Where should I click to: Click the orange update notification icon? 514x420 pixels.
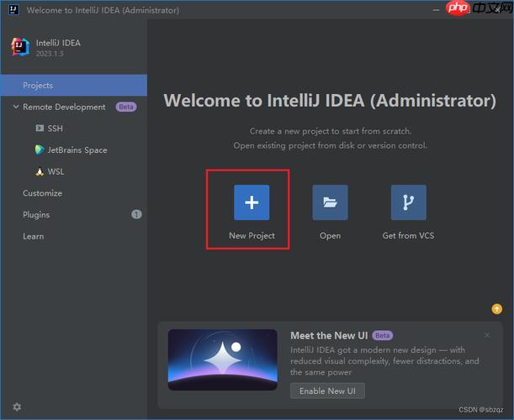[x=496, y=308]
